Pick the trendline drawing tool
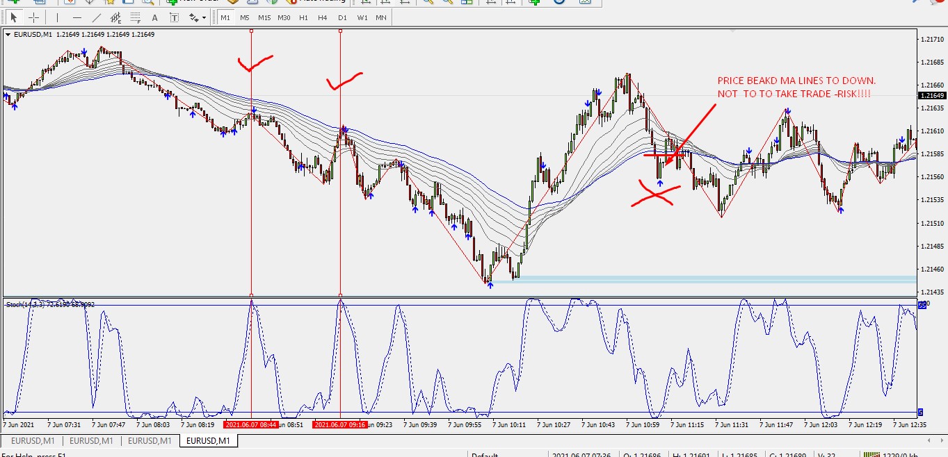 click(97, 17)
